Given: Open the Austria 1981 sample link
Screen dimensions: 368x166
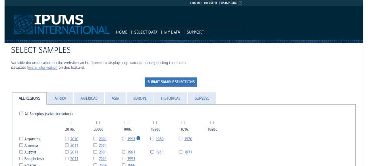Looking at the screenshot, I should [159, 152].
